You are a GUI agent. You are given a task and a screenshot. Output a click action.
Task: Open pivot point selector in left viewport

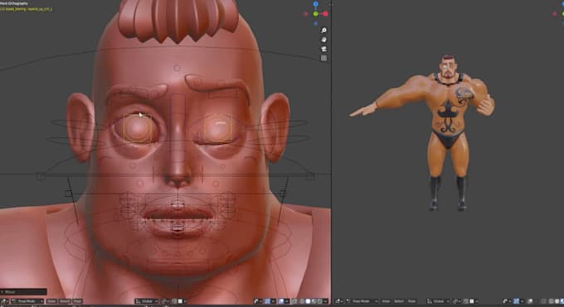pos(165,301)
